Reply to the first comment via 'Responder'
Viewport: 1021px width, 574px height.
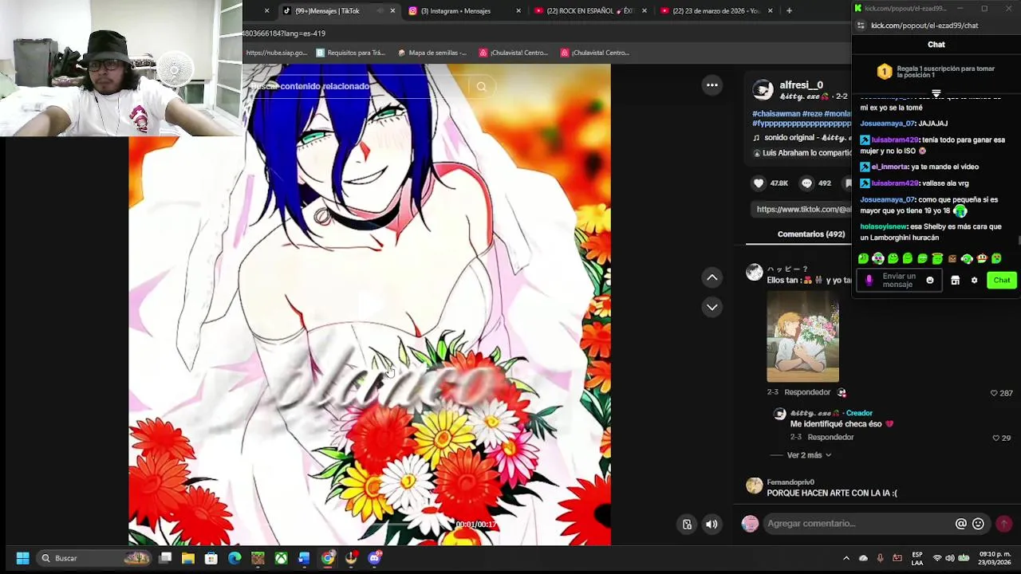pyautogui.click(x=806, y=392)
